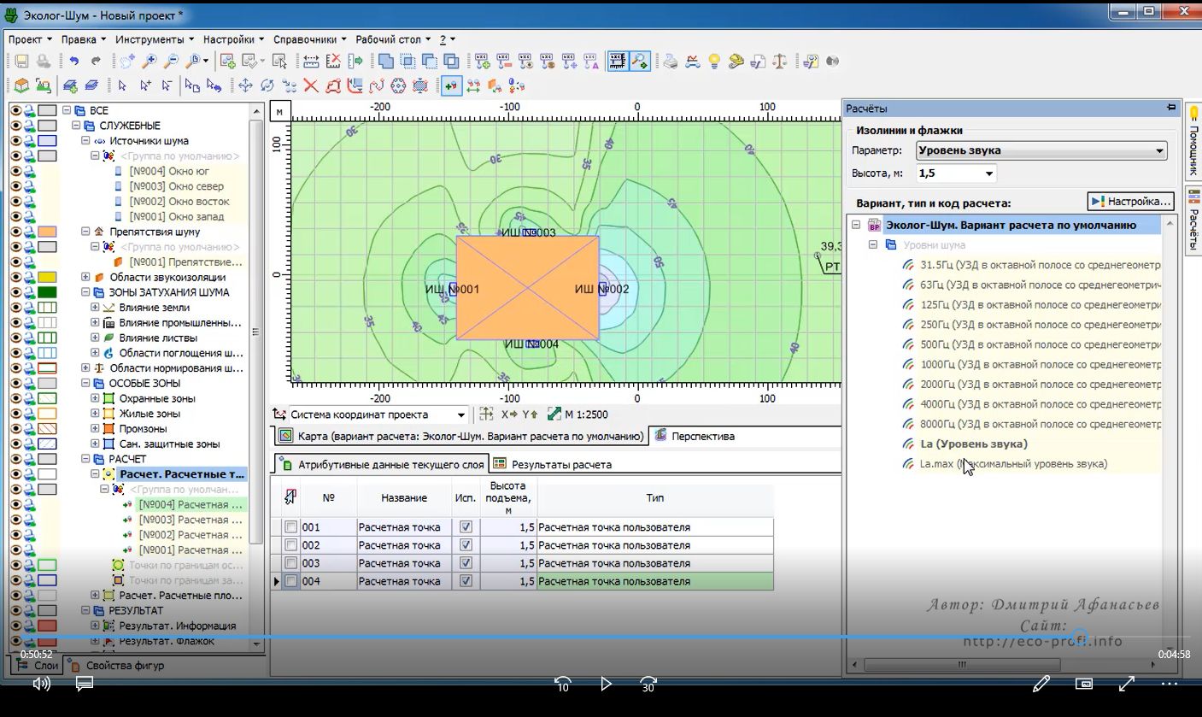Viewport: 1202px width, 717px height.
Task: Collapse the Расчет. Расчетные т... node
Action: [95, 474]
